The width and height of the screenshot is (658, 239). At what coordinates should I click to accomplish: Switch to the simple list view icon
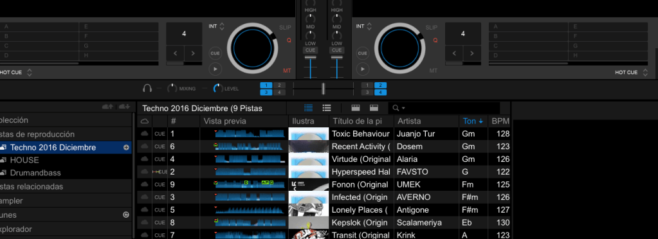click(x=327, y=108)
